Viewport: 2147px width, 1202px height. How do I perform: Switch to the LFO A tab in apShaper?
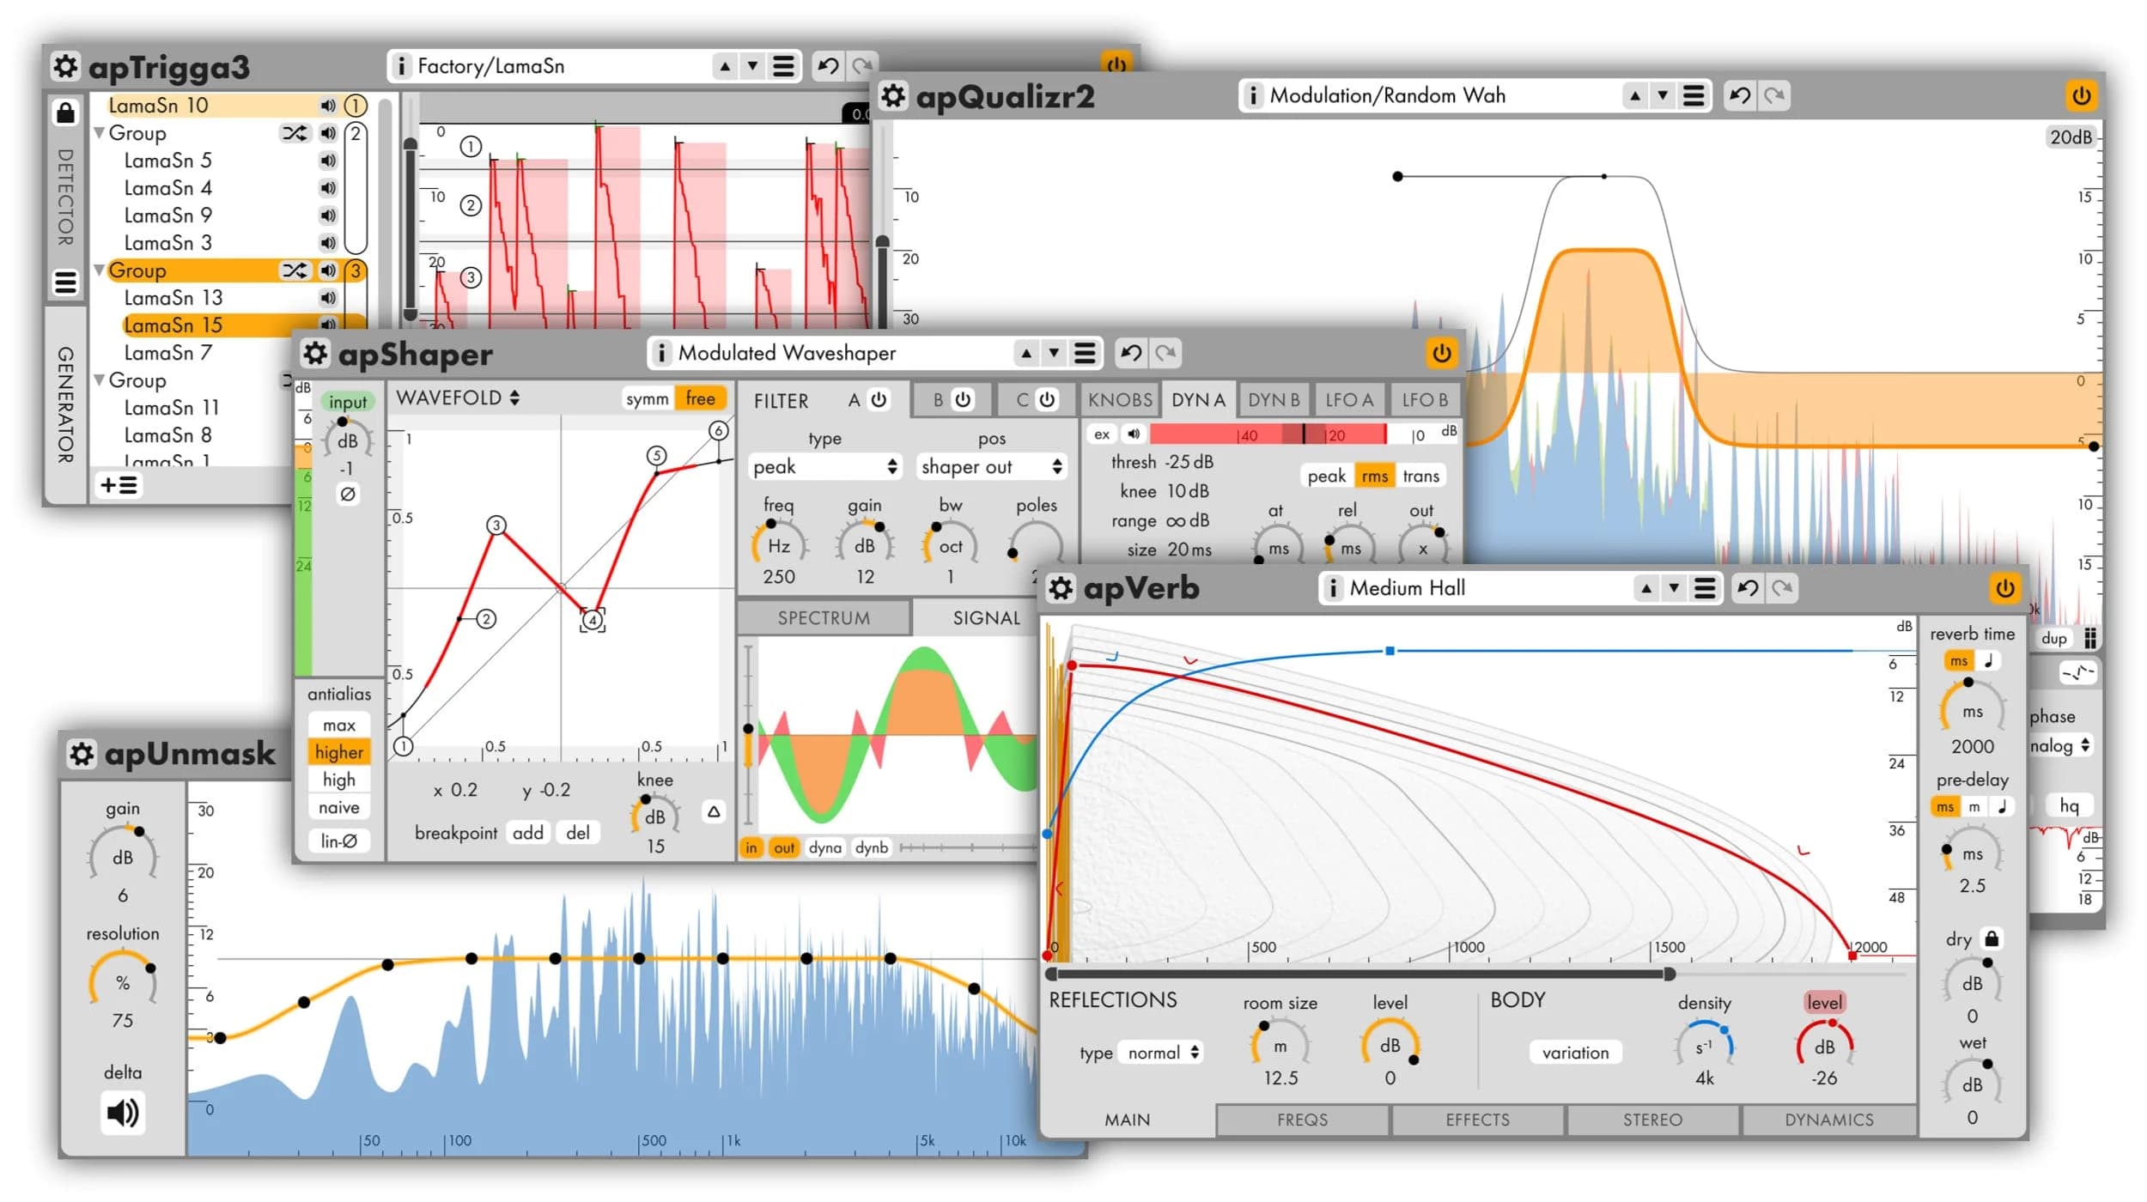1349,398
